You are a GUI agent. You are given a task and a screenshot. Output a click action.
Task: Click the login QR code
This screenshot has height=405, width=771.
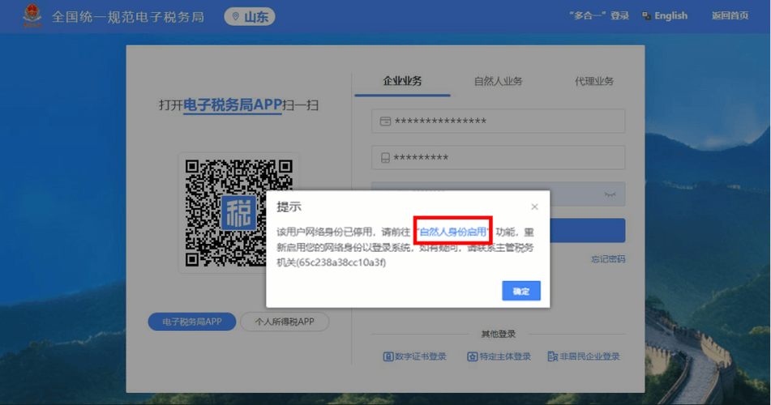238,213
